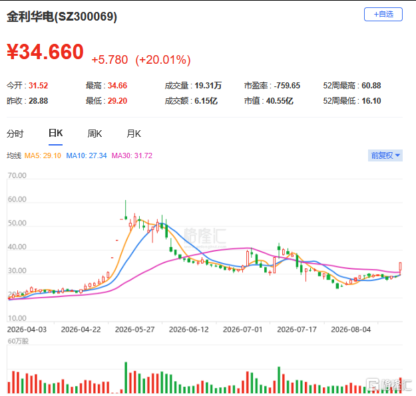The image size is (416, 396).
Task: Switch to 分时 chart tab
Action: 15,134
